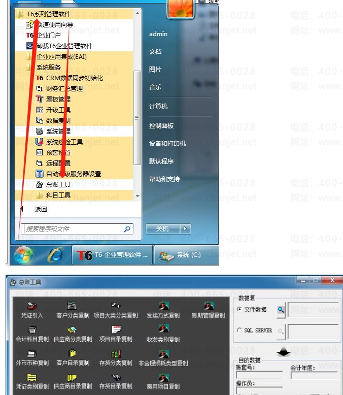Launch Internet Explorer from taskbar
Viewport: 343px width, 395px height.
click(x=56, y=254)
